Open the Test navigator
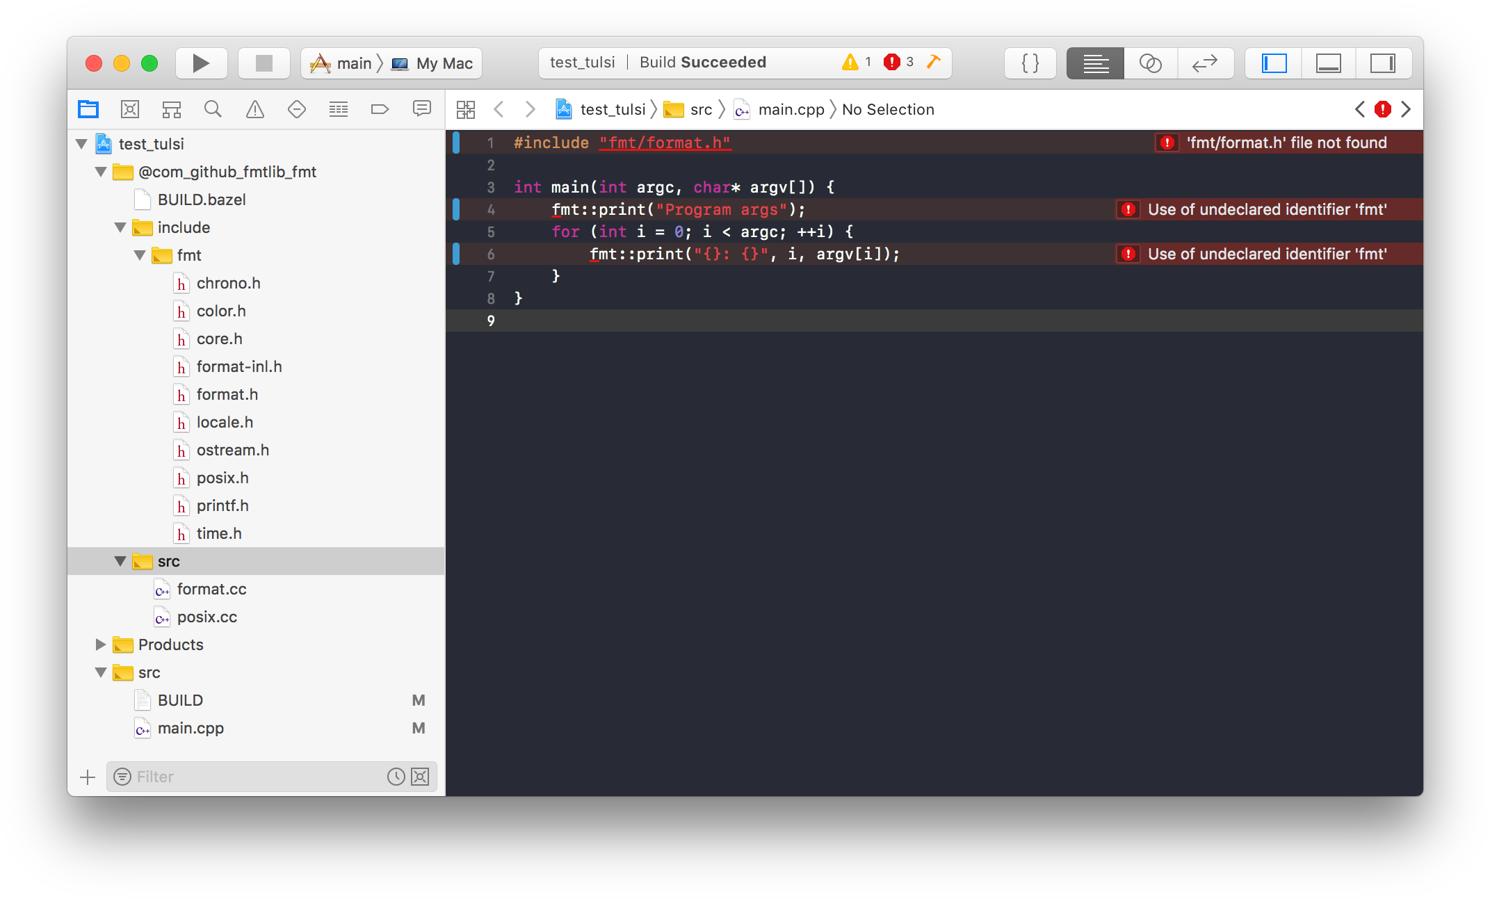The image size is (1490, 899). point(297,109)
